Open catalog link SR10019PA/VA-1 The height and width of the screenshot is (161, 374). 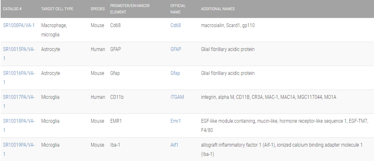19,145
